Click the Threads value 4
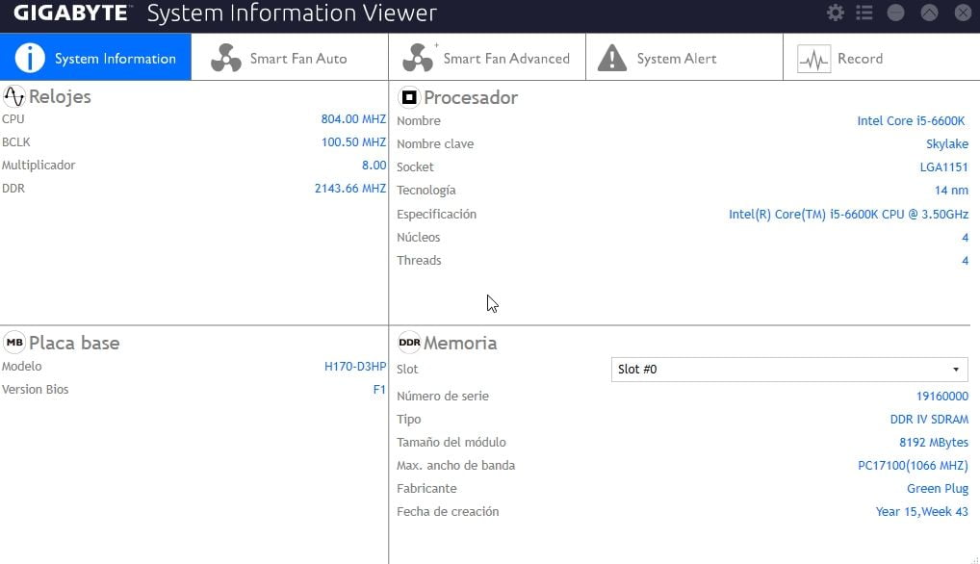The height and width of the screenshot is (564, 980). point(965,261)
